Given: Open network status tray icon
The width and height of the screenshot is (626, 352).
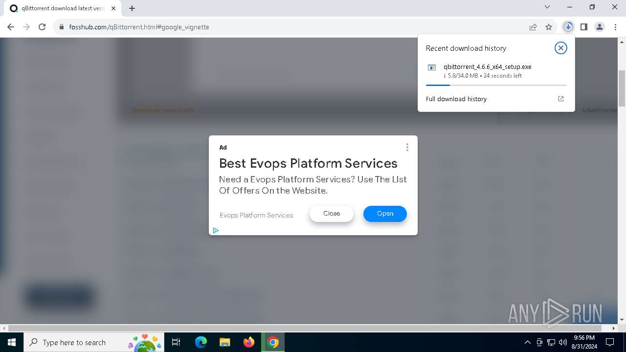Looking at the screenshot, I should click(551, 342).
